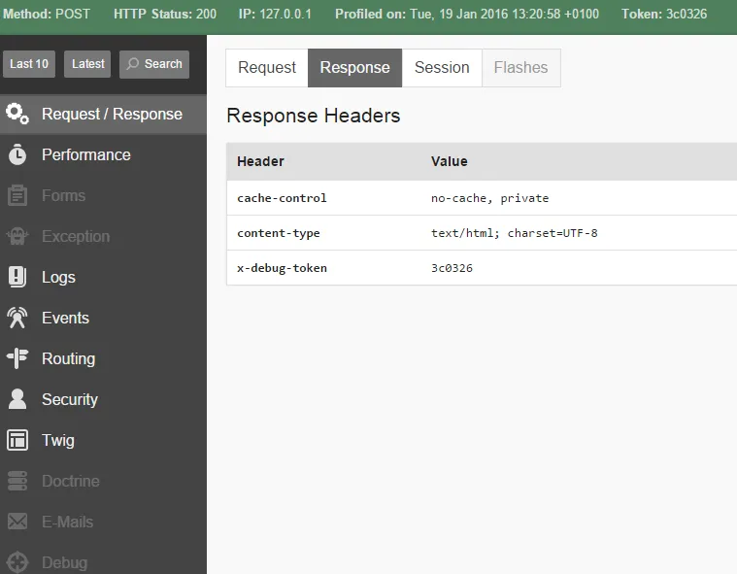Click the envelope icon beside E-Mails
The height and width of the screenshot is (574, 737).
(17, 522)
